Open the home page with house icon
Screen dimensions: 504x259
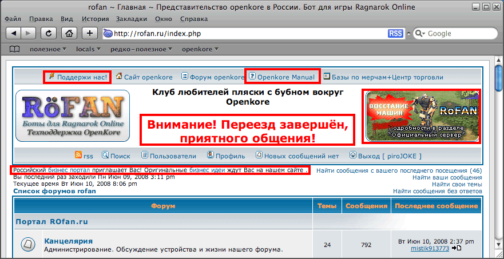pos(69,33)
